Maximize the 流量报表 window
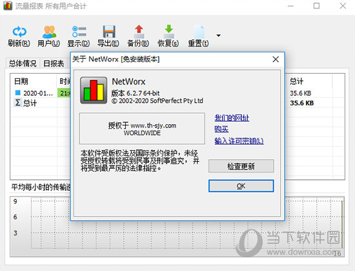 tap(316, 6)
